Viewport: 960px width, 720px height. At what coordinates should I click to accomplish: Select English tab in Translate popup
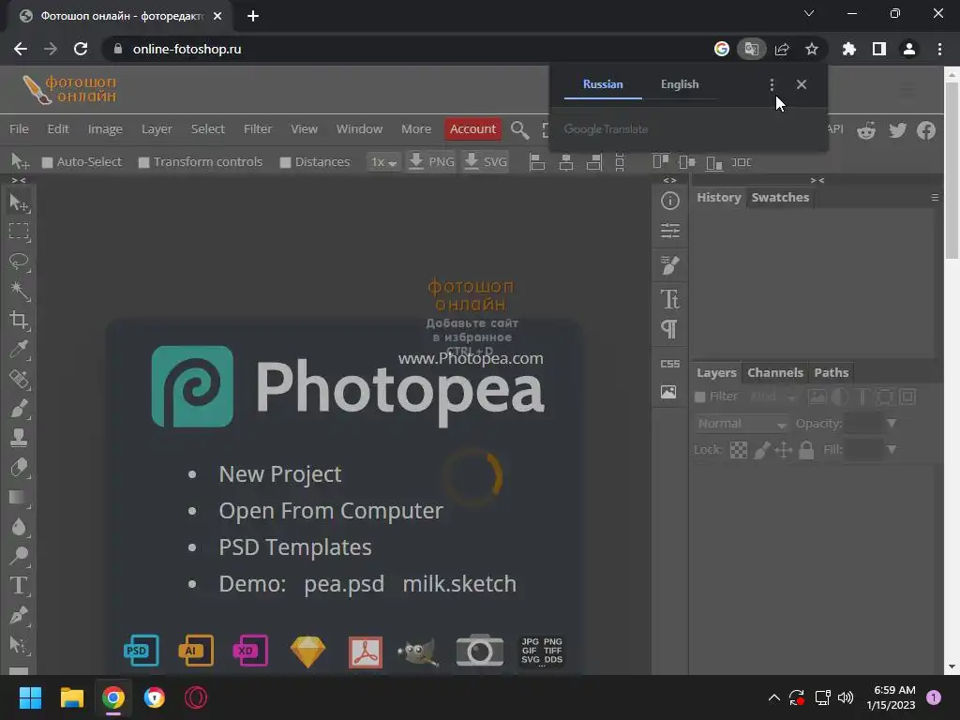click(679, 84)
